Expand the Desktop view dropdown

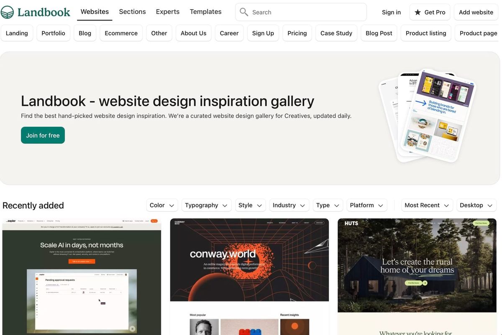(476, 205)
